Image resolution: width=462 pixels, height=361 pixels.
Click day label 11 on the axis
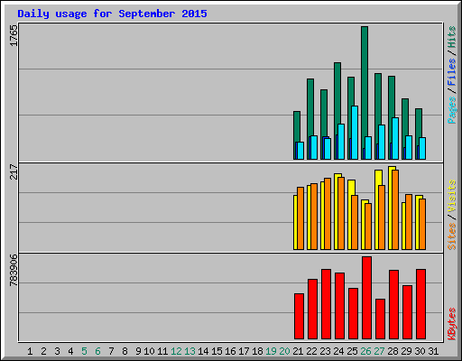point(162,351)
